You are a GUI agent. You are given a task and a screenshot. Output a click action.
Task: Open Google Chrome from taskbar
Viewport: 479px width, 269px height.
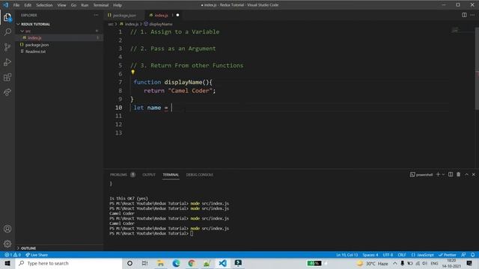coord(192,263)
